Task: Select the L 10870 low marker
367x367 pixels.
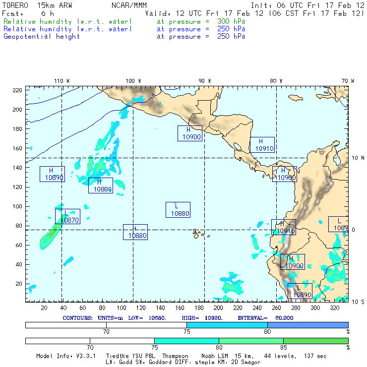Action: [67, 217]
